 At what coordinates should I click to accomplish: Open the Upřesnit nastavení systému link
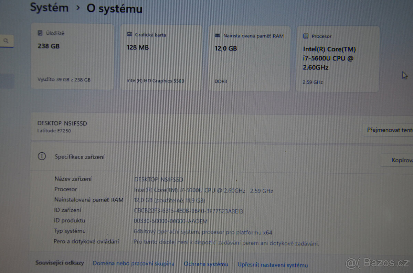tap(273, 265)
